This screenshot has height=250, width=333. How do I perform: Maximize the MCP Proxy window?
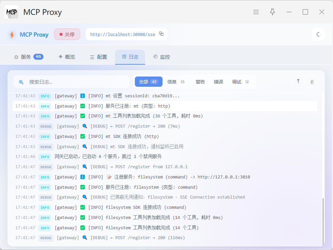pos(305,12)
